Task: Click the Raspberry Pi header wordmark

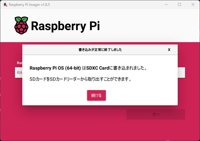Action: [x=65, y=26]
